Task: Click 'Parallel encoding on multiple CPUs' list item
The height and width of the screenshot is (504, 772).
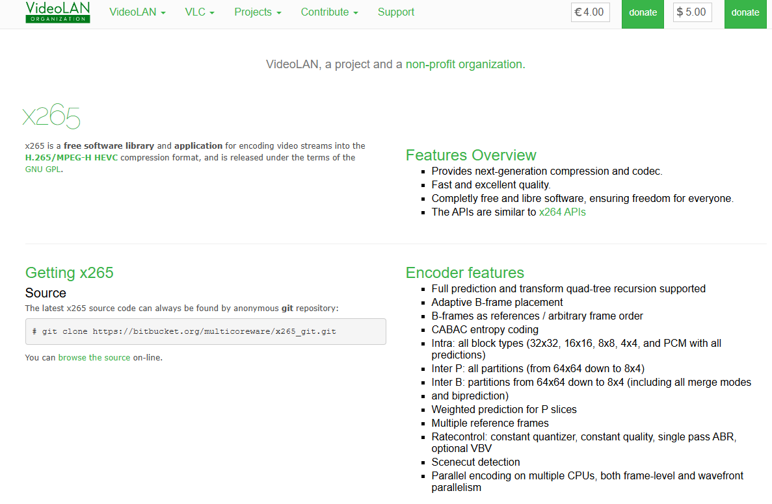Action: click(x=587, y=482)
